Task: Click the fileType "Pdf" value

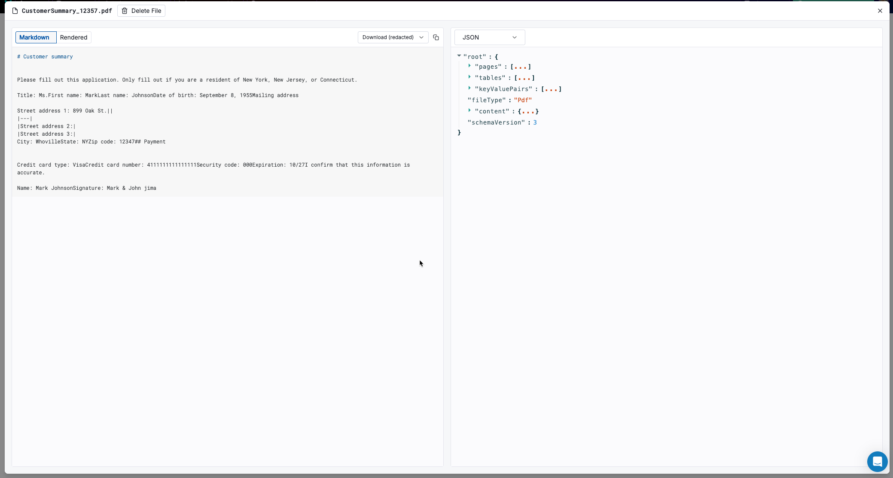Action: pyautogui.click(x=523, y=100)
